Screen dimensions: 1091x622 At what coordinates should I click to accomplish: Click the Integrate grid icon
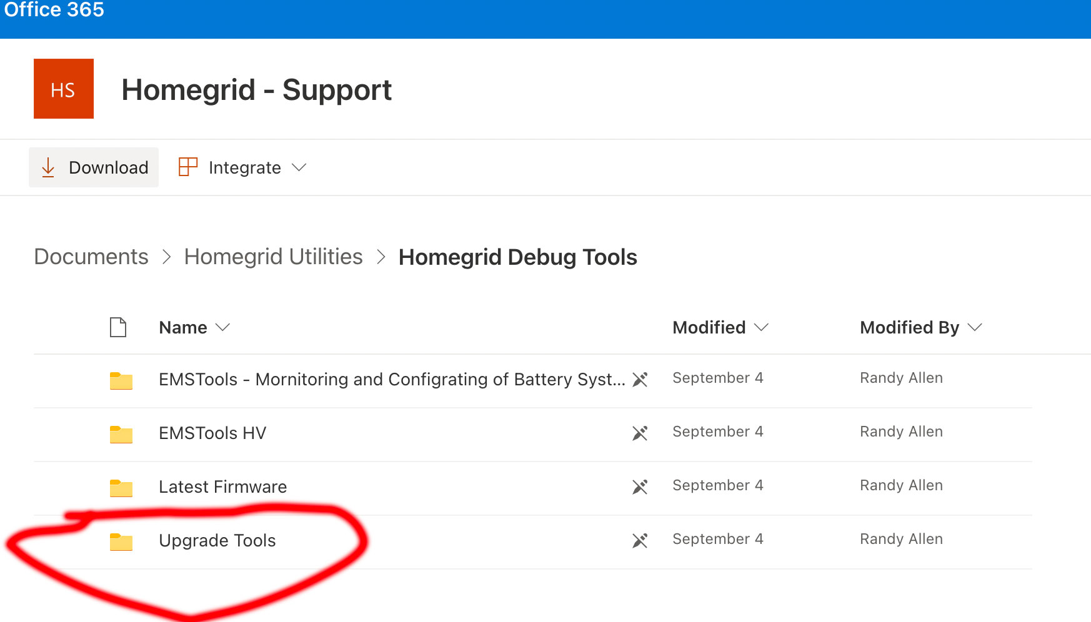tap(188, 167)
